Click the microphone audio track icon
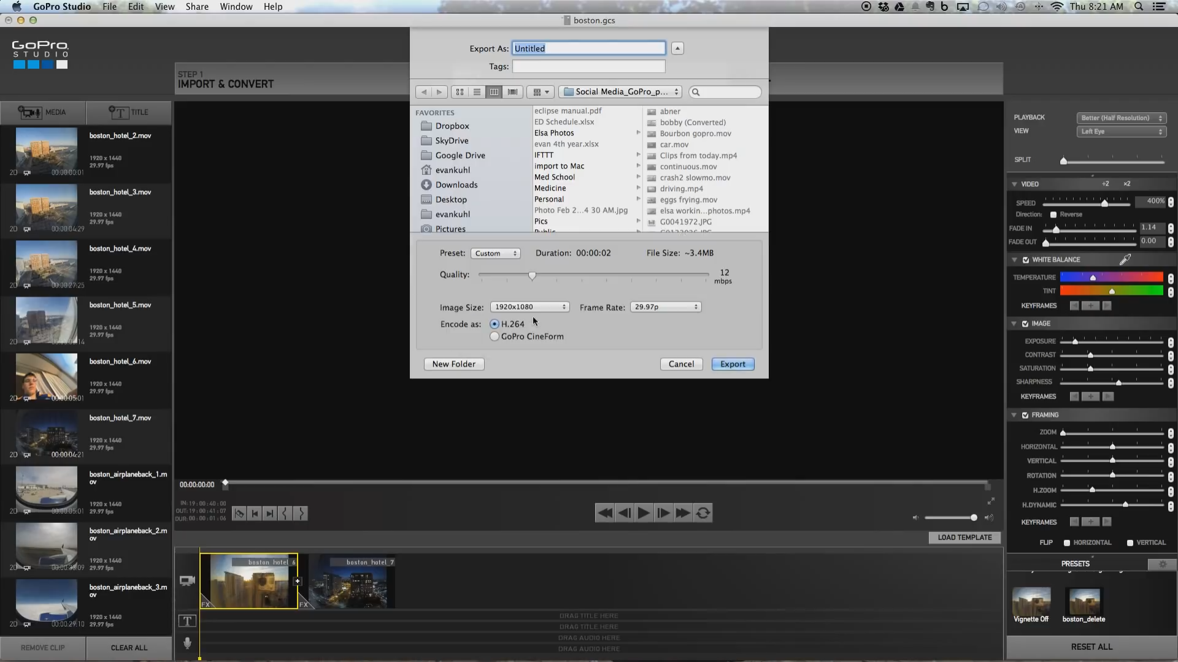 pos(188,642)
